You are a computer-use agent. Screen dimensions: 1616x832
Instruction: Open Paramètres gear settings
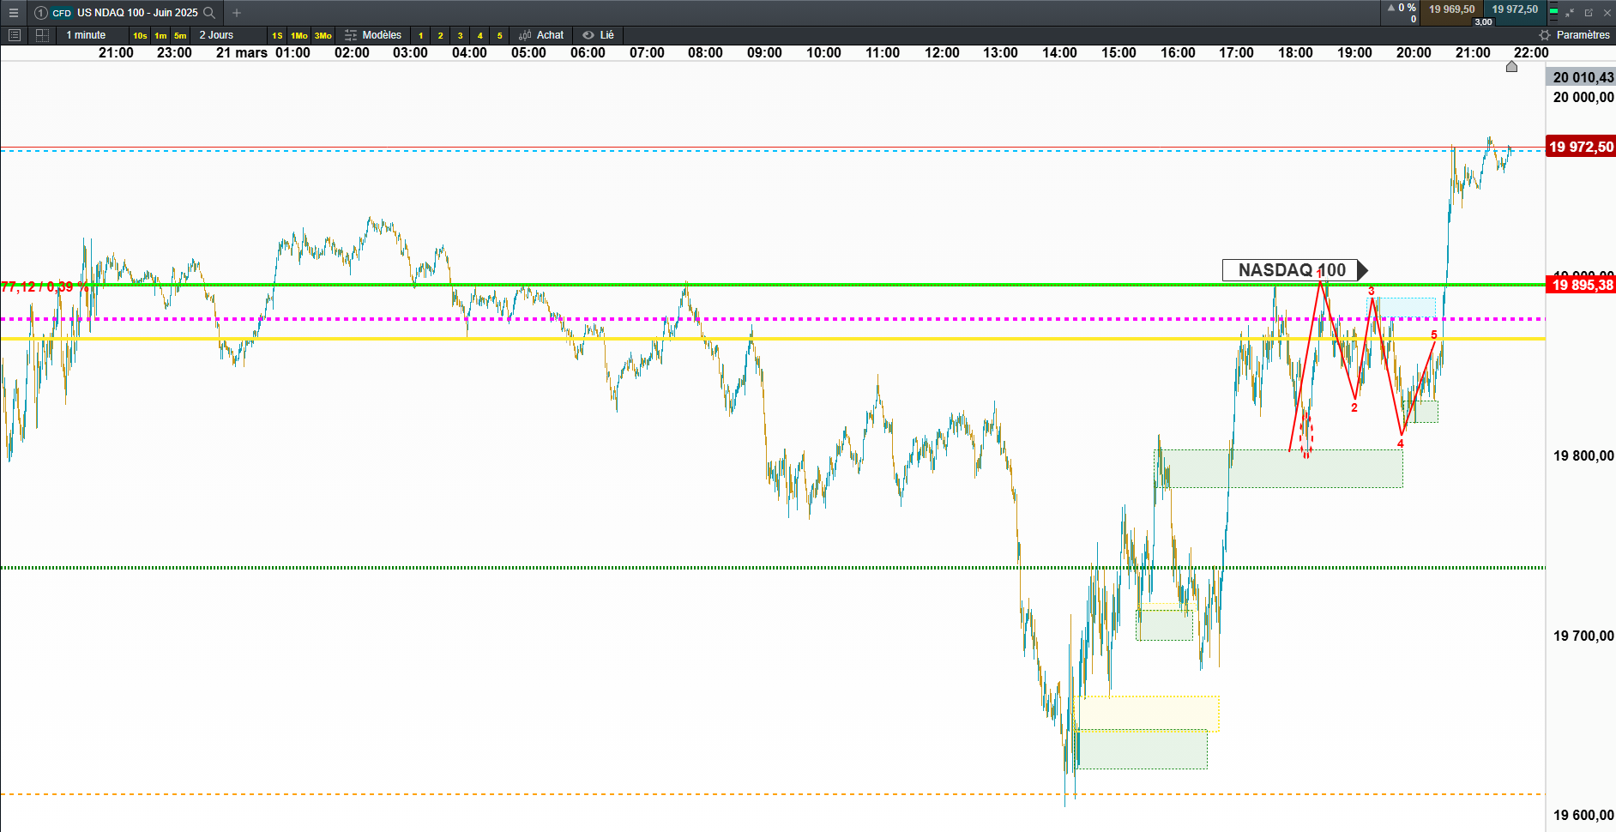1545,35
